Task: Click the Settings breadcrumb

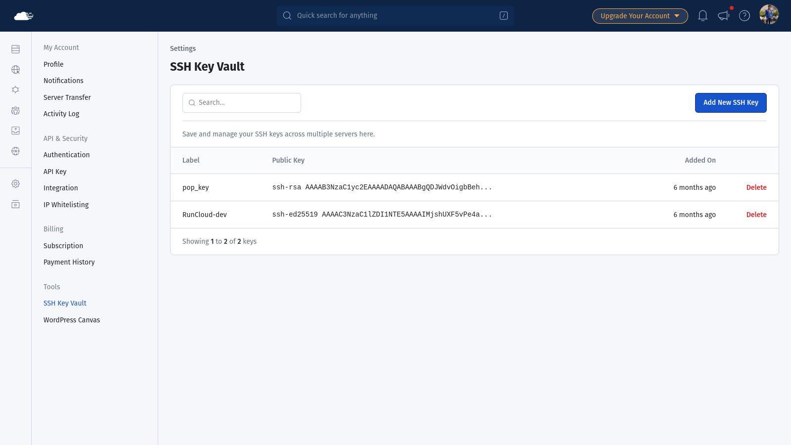Action: (183, 48)
